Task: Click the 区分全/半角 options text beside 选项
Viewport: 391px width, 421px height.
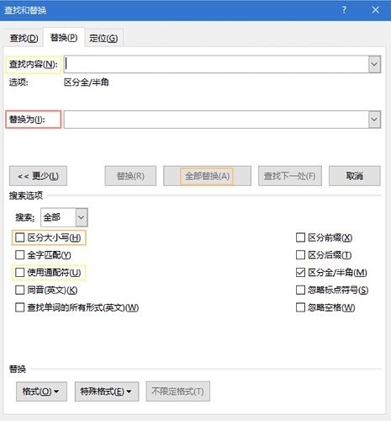Action: pos(87,83)
